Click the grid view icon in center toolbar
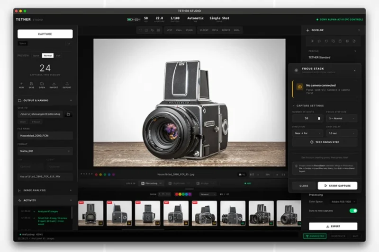 [x=158, y=30]
